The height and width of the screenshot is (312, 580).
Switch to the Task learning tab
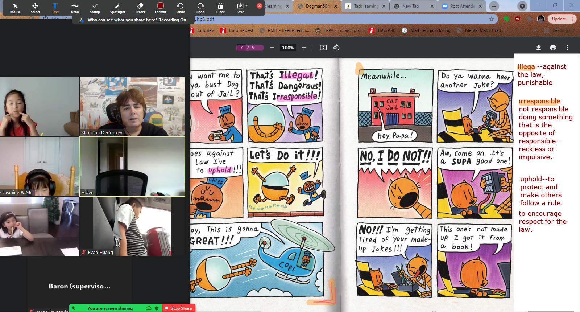(x=366, y=6)
